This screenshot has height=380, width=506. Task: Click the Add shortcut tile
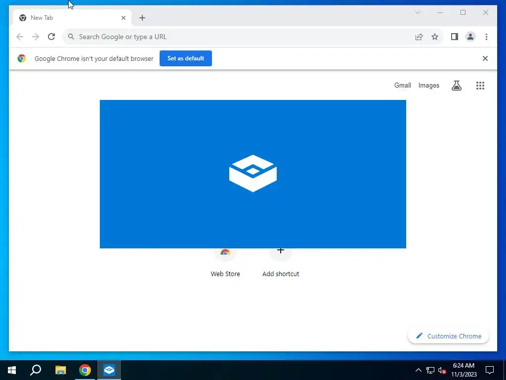tap(281, 262)
